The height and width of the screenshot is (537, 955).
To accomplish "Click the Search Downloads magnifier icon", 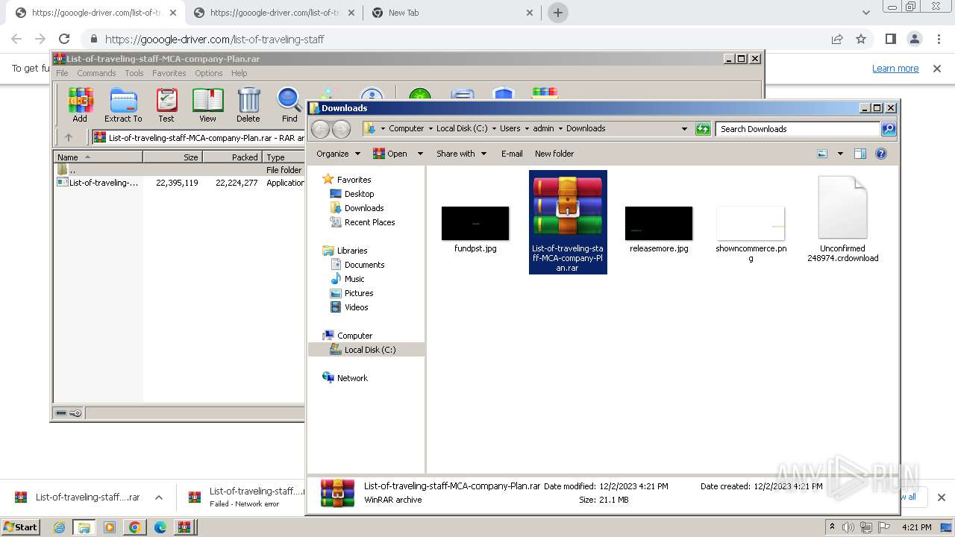I will click(888, 129).
